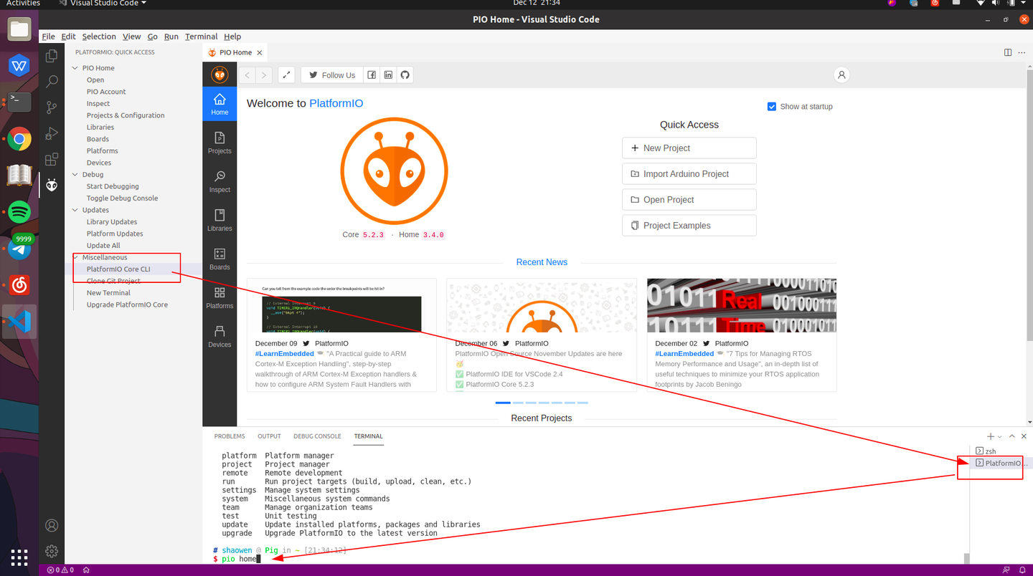The height and width of the screenshot is (576, 1033).
Task: Click the terminal panel scrollbar
Action: coord(966,559)
